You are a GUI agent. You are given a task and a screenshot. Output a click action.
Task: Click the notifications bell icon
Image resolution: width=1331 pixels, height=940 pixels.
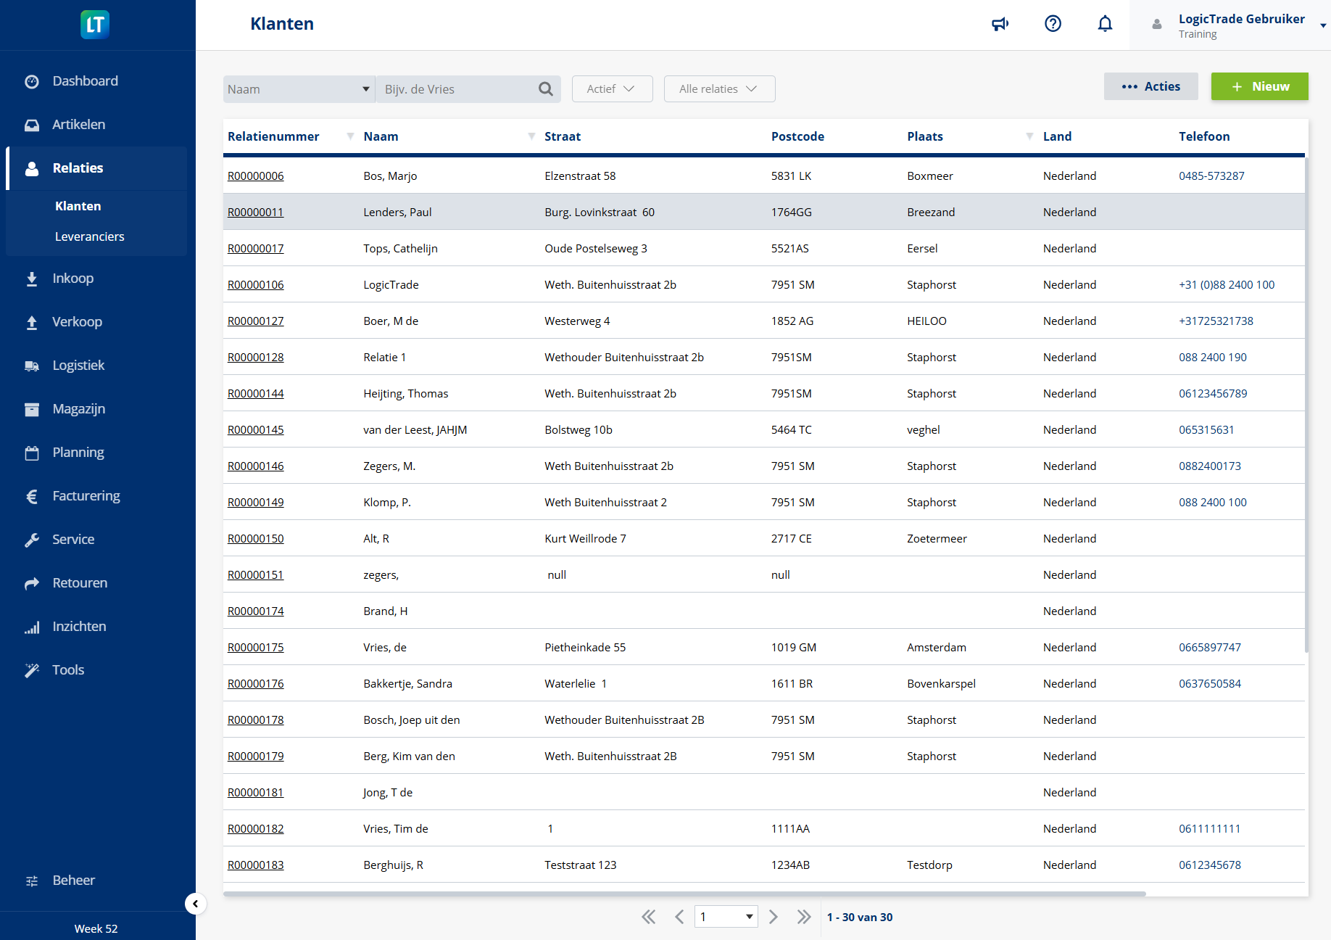(1105, 23)
